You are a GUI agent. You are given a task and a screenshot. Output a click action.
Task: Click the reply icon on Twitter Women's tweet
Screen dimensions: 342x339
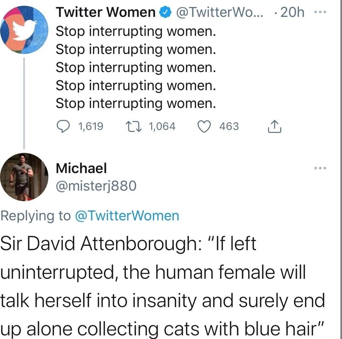(x=63, y=126)
